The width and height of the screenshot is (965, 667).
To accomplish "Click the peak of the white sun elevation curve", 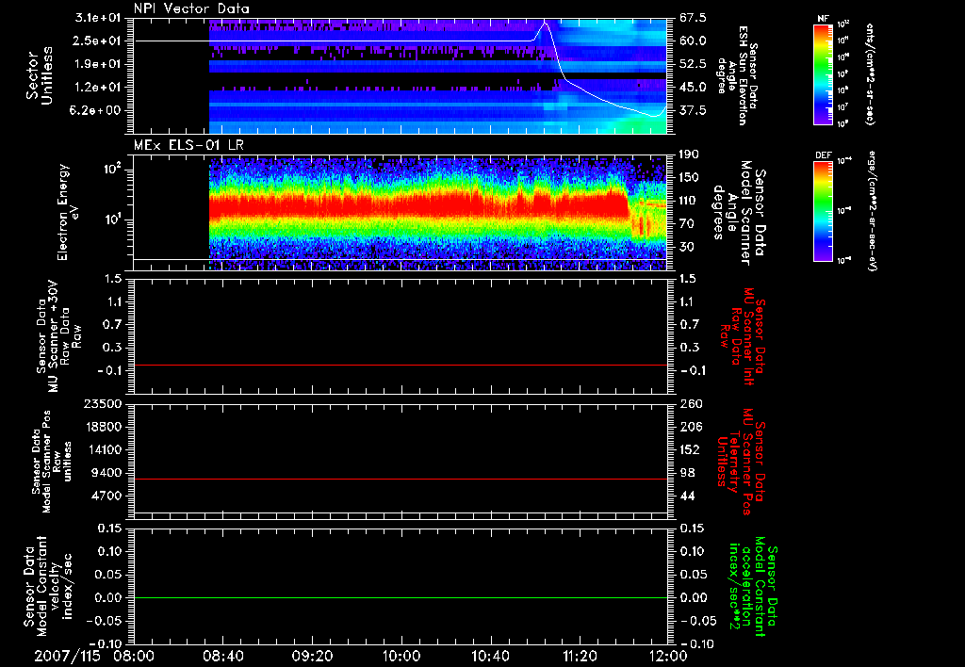I will pyautogui.click(x=545, y=24).
